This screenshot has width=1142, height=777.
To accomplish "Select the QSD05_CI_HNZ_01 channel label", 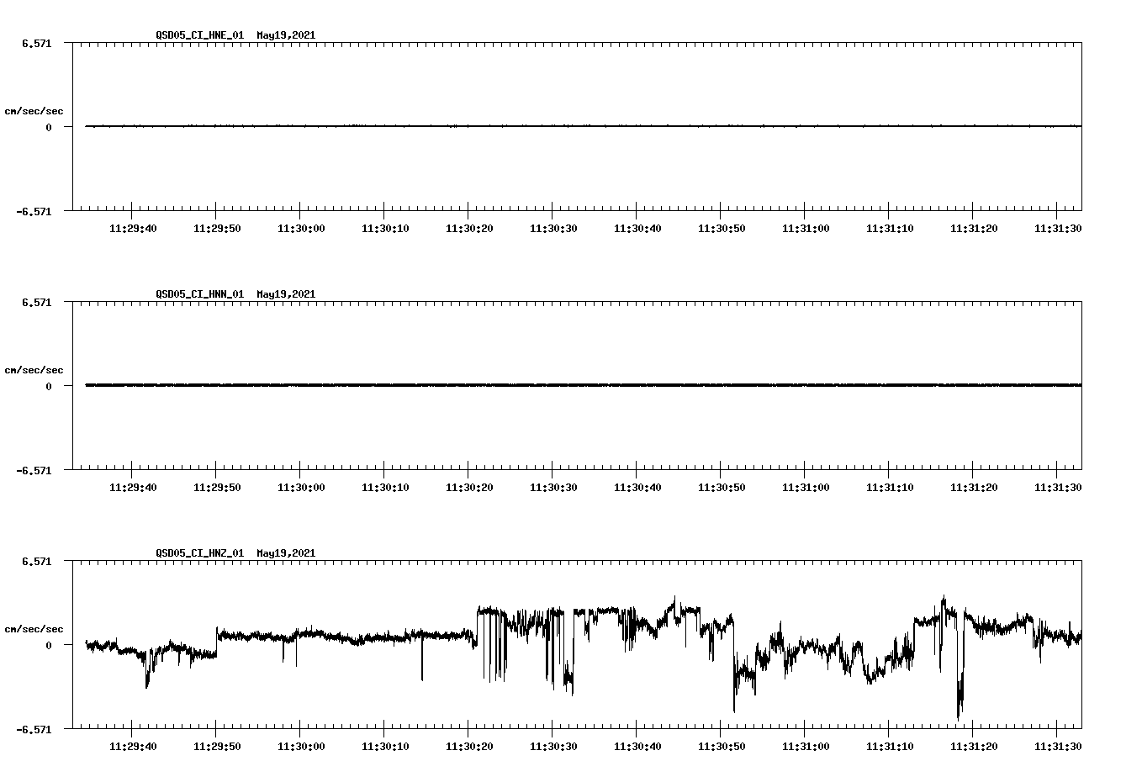I will coord(198,553).
